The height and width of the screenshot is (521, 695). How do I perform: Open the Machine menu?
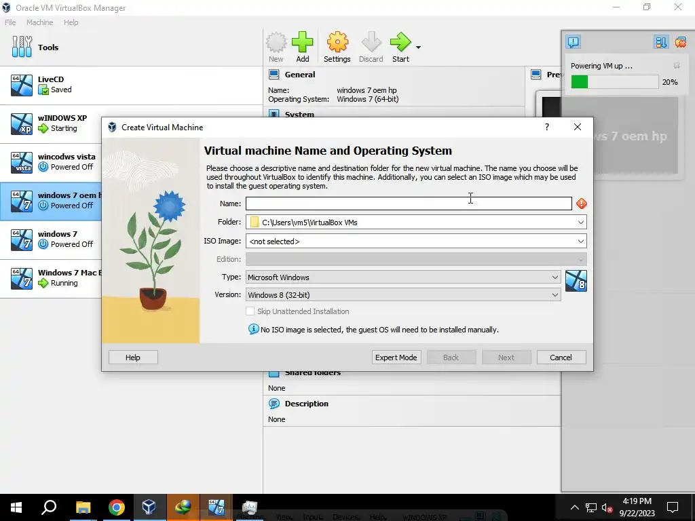(39, 22)
